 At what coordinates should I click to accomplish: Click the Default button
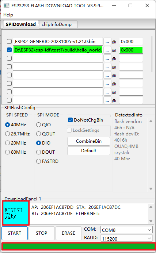point(89,151)
